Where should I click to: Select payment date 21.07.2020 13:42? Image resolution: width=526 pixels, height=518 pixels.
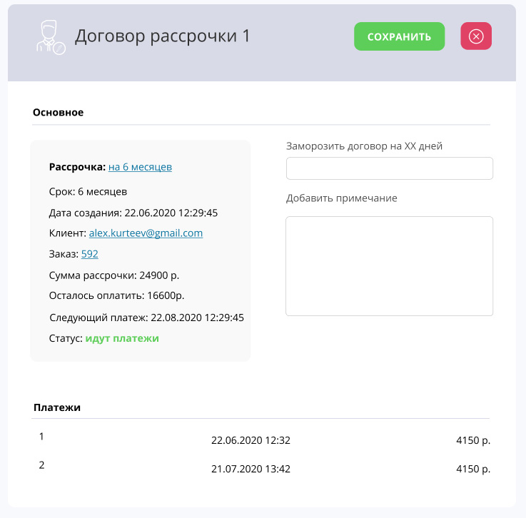(x=251, y=469)
